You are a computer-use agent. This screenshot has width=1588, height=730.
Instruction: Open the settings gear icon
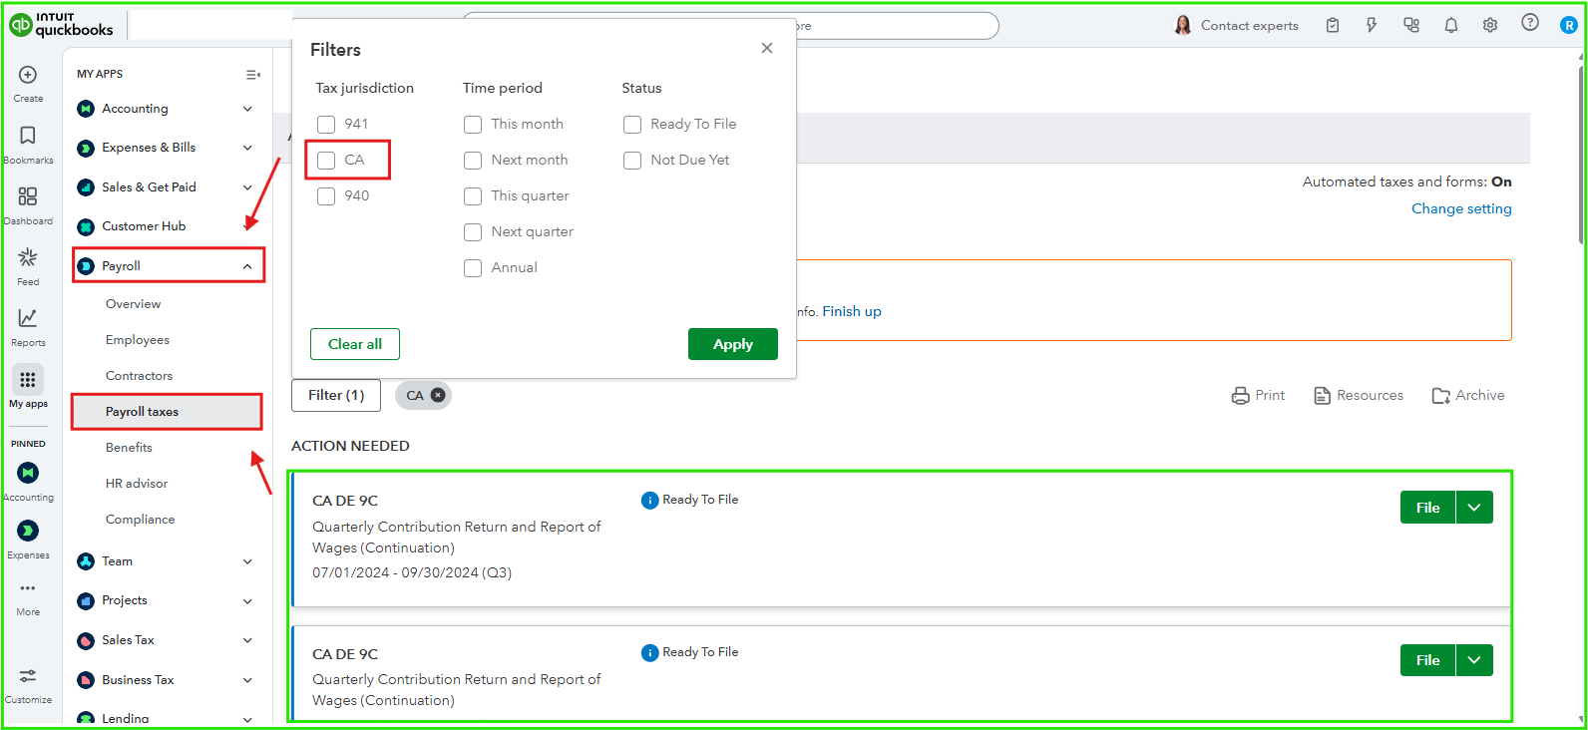tap(1490, 26)
